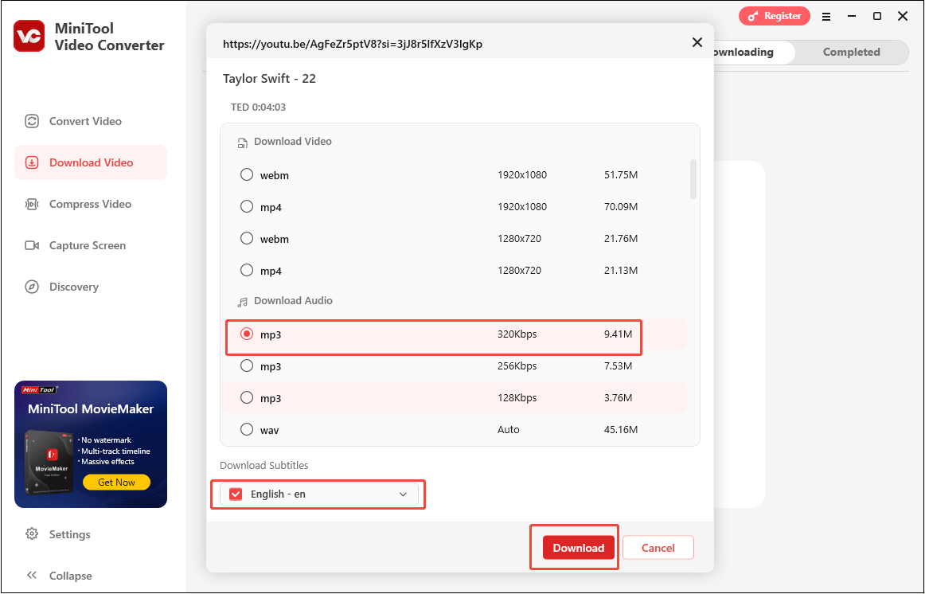
Task: Click the Cancel button
Action: [658, 547]
